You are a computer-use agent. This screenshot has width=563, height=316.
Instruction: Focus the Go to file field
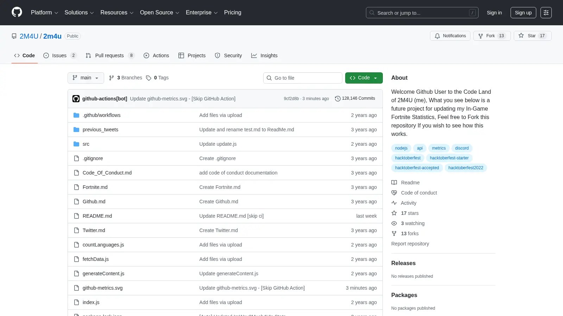pos(303,78)
